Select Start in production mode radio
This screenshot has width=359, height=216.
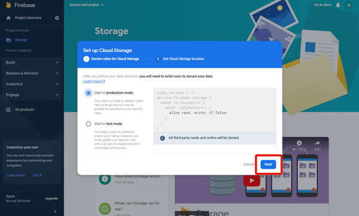pyautogui.click(x=88, y=93)
